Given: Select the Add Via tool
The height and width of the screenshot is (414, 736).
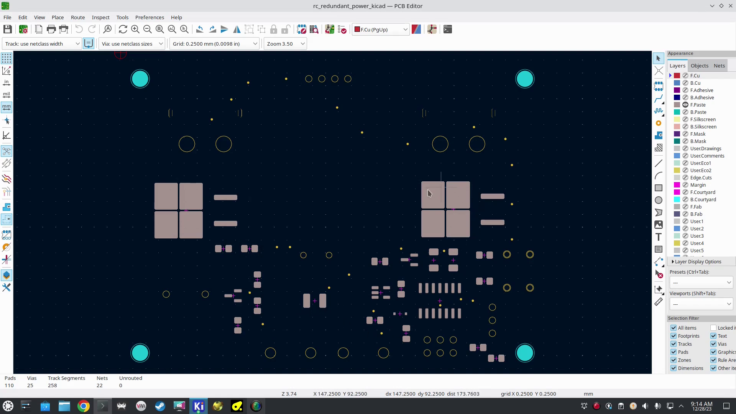Looking at the screenshot, I should point(659,123).
